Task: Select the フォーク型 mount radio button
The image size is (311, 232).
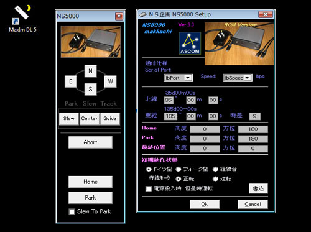Action: point(179,169)
